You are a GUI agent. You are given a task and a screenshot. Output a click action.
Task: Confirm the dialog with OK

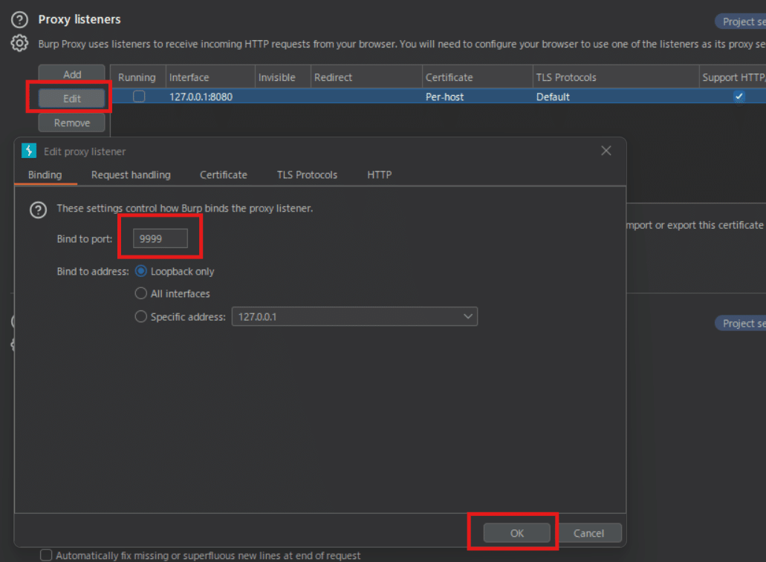(x=517, y=533)
